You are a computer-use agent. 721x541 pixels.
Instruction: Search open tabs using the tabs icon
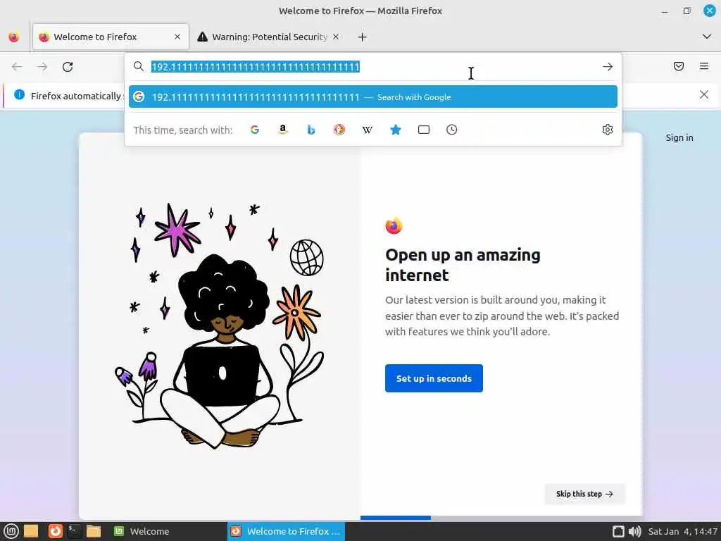click(423, 130)
